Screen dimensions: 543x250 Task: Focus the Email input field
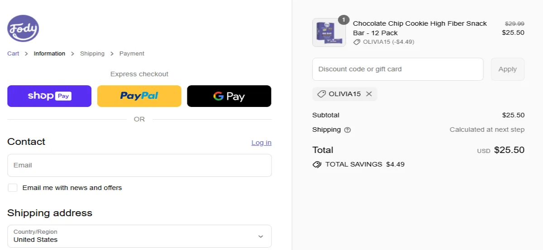point(139,165)
